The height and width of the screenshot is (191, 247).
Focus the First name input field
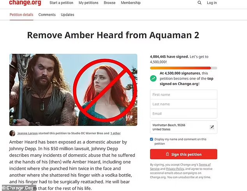[183, 95]
